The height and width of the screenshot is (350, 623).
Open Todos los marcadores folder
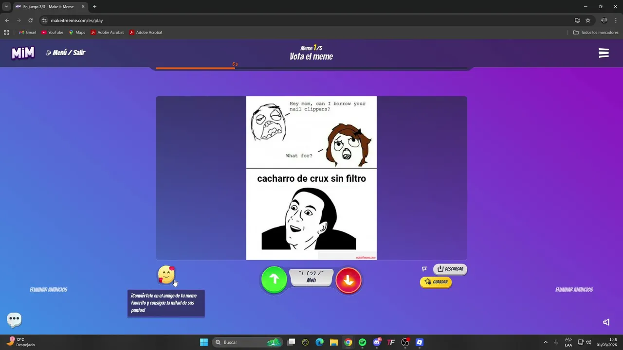[596, 33]
